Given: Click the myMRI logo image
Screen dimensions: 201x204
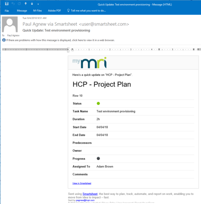Looking at the screenshot, I should [89, 63].
